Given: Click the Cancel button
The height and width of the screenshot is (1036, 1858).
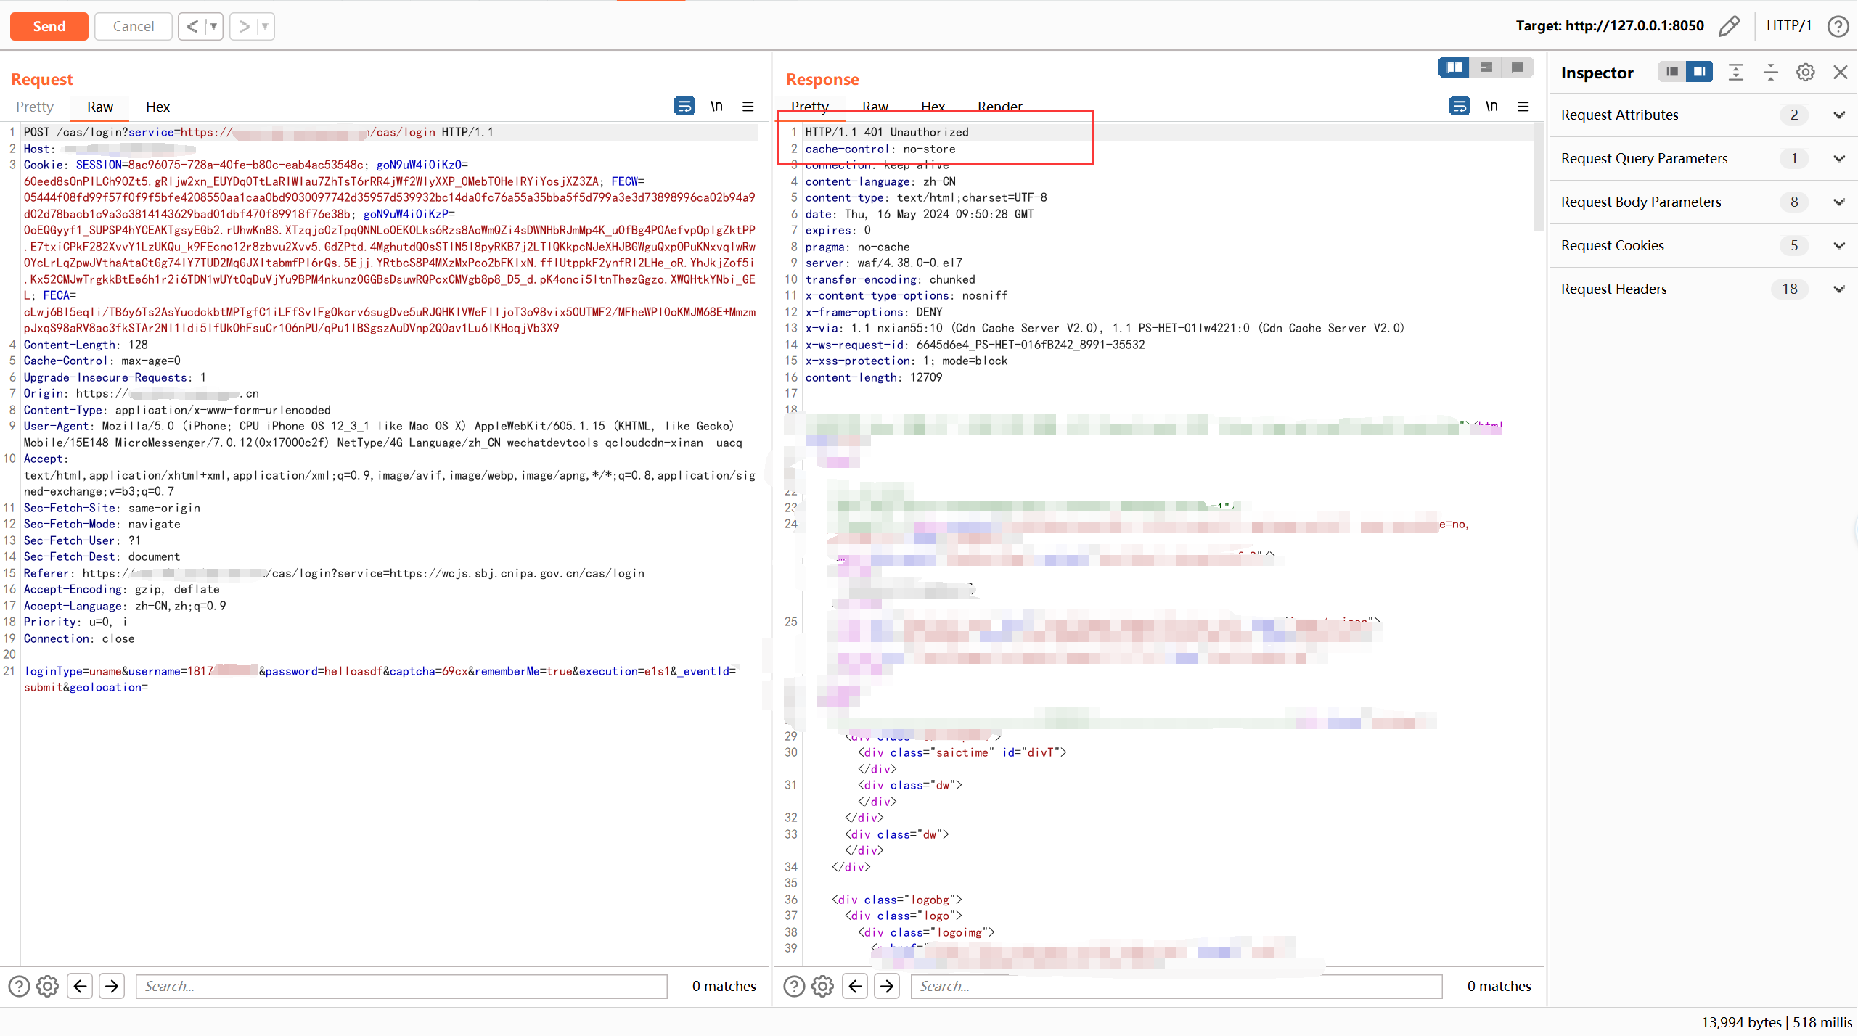Looking at the screenshot, I should coord(134,26).
